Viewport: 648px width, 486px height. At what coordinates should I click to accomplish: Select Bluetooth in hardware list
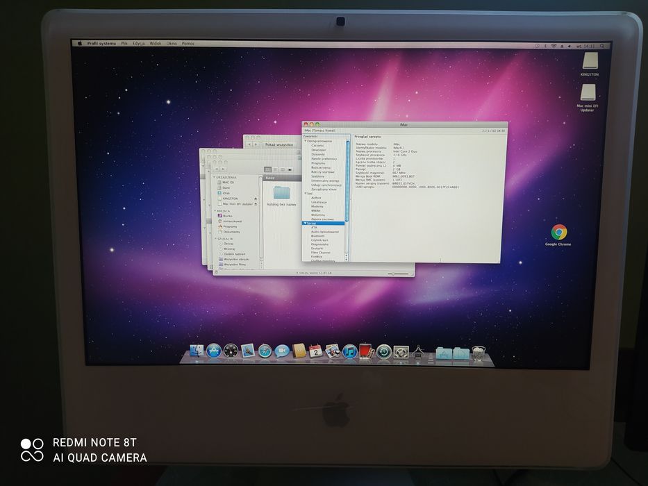[x=318, y=236]
